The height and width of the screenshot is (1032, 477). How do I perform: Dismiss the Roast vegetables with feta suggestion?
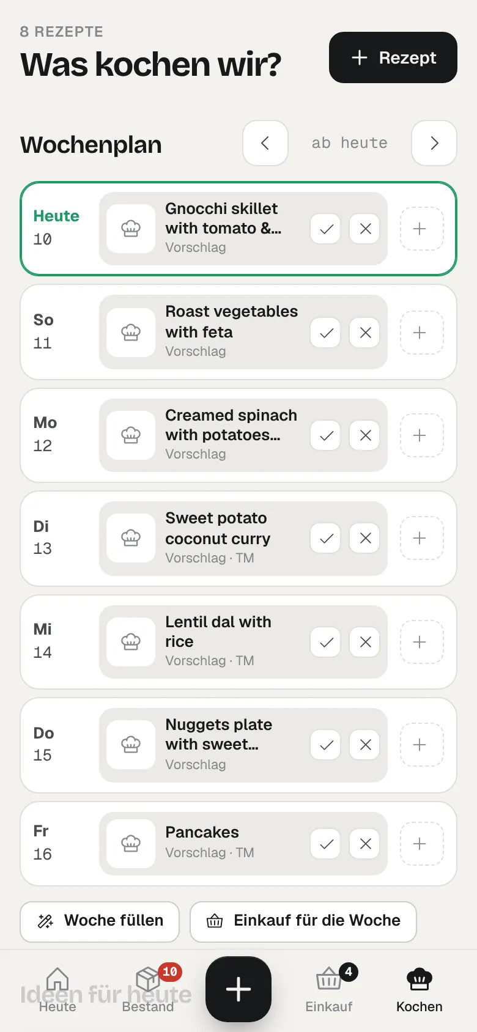coord(365,333)
